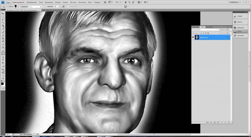
Task: Select the Lasso tool
Action: tap(3, 20)
